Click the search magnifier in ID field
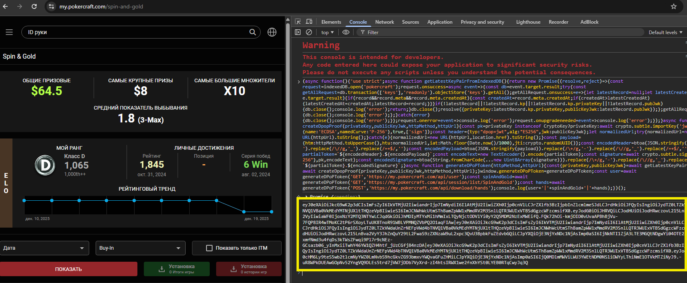The width and height of the screenshot is (687, 283). pyautogui.click(x=252, y=32)
